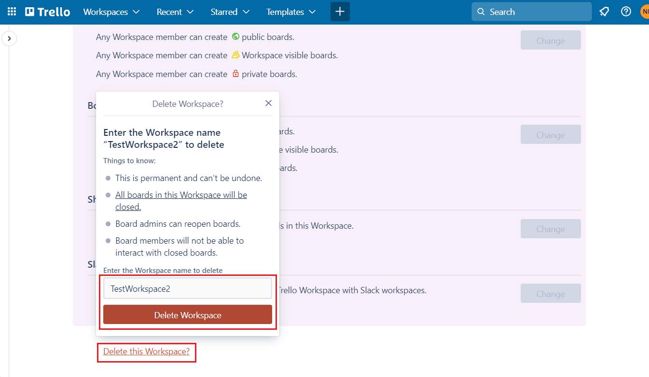Click Change button for Slack workspaces row

point(551,294)
